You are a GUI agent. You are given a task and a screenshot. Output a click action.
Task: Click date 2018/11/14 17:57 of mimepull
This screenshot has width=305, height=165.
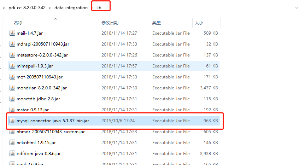119,66
